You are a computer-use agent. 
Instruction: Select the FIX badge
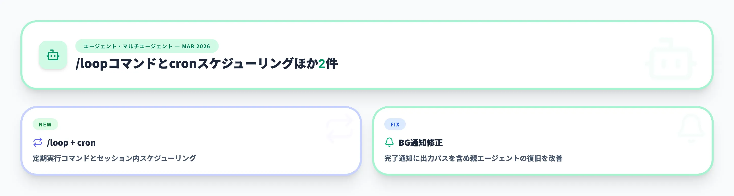point(395,124)
